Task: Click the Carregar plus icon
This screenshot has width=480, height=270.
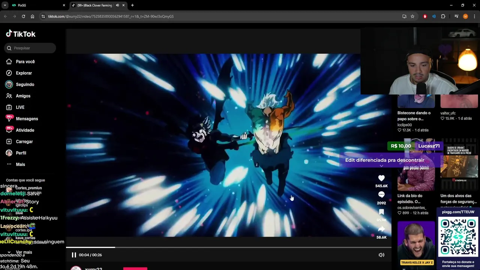Action: pyautogui.click(x=9, y=142)
